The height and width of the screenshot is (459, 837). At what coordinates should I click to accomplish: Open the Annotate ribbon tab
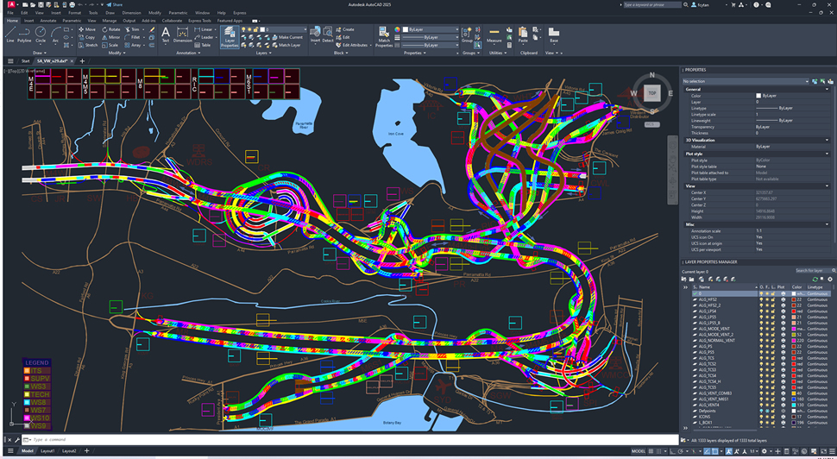click(48, 21)
